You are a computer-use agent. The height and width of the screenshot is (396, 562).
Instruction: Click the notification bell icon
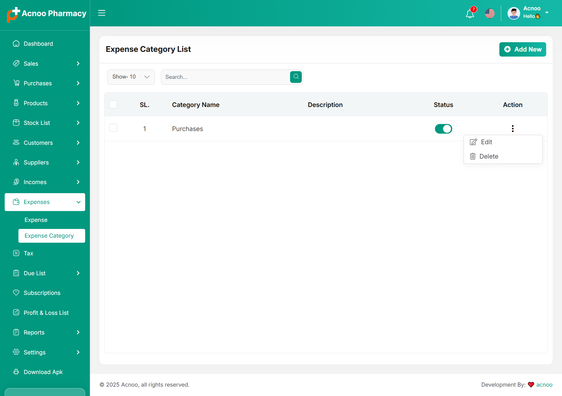[x=470, y=13]
